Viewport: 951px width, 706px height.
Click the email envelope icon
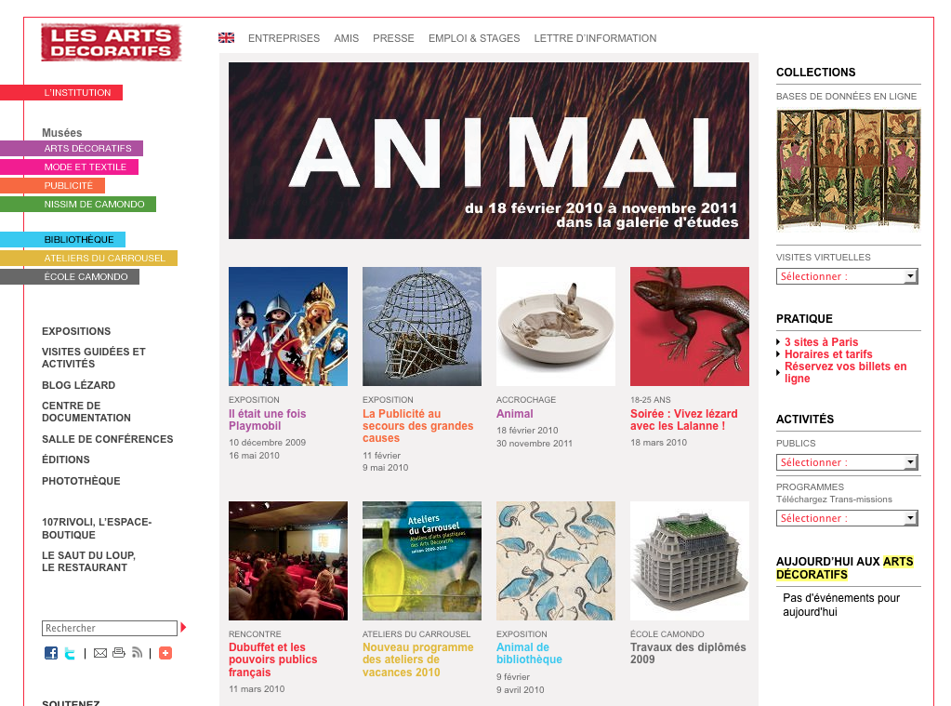pyautogui.click(x=100, y=652)
